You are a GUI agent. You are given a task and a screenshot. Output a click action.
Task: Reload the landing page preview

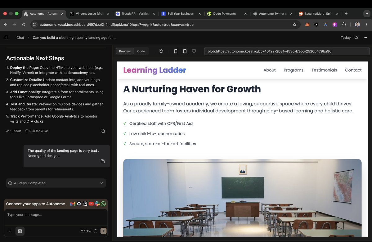161,51
